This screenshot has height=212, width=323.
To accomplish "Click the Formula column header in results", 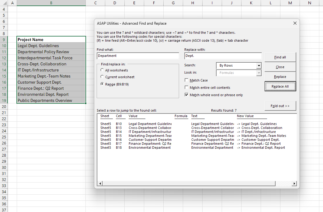I will click(x=181, y=116).
